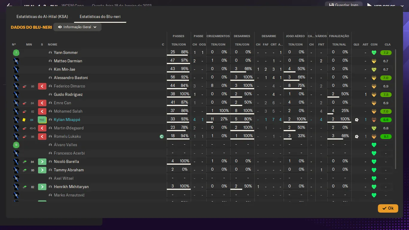Select the Estatísticas do Blu-neri tab
Screen dimensions: 409x230
tap(100, 17)
